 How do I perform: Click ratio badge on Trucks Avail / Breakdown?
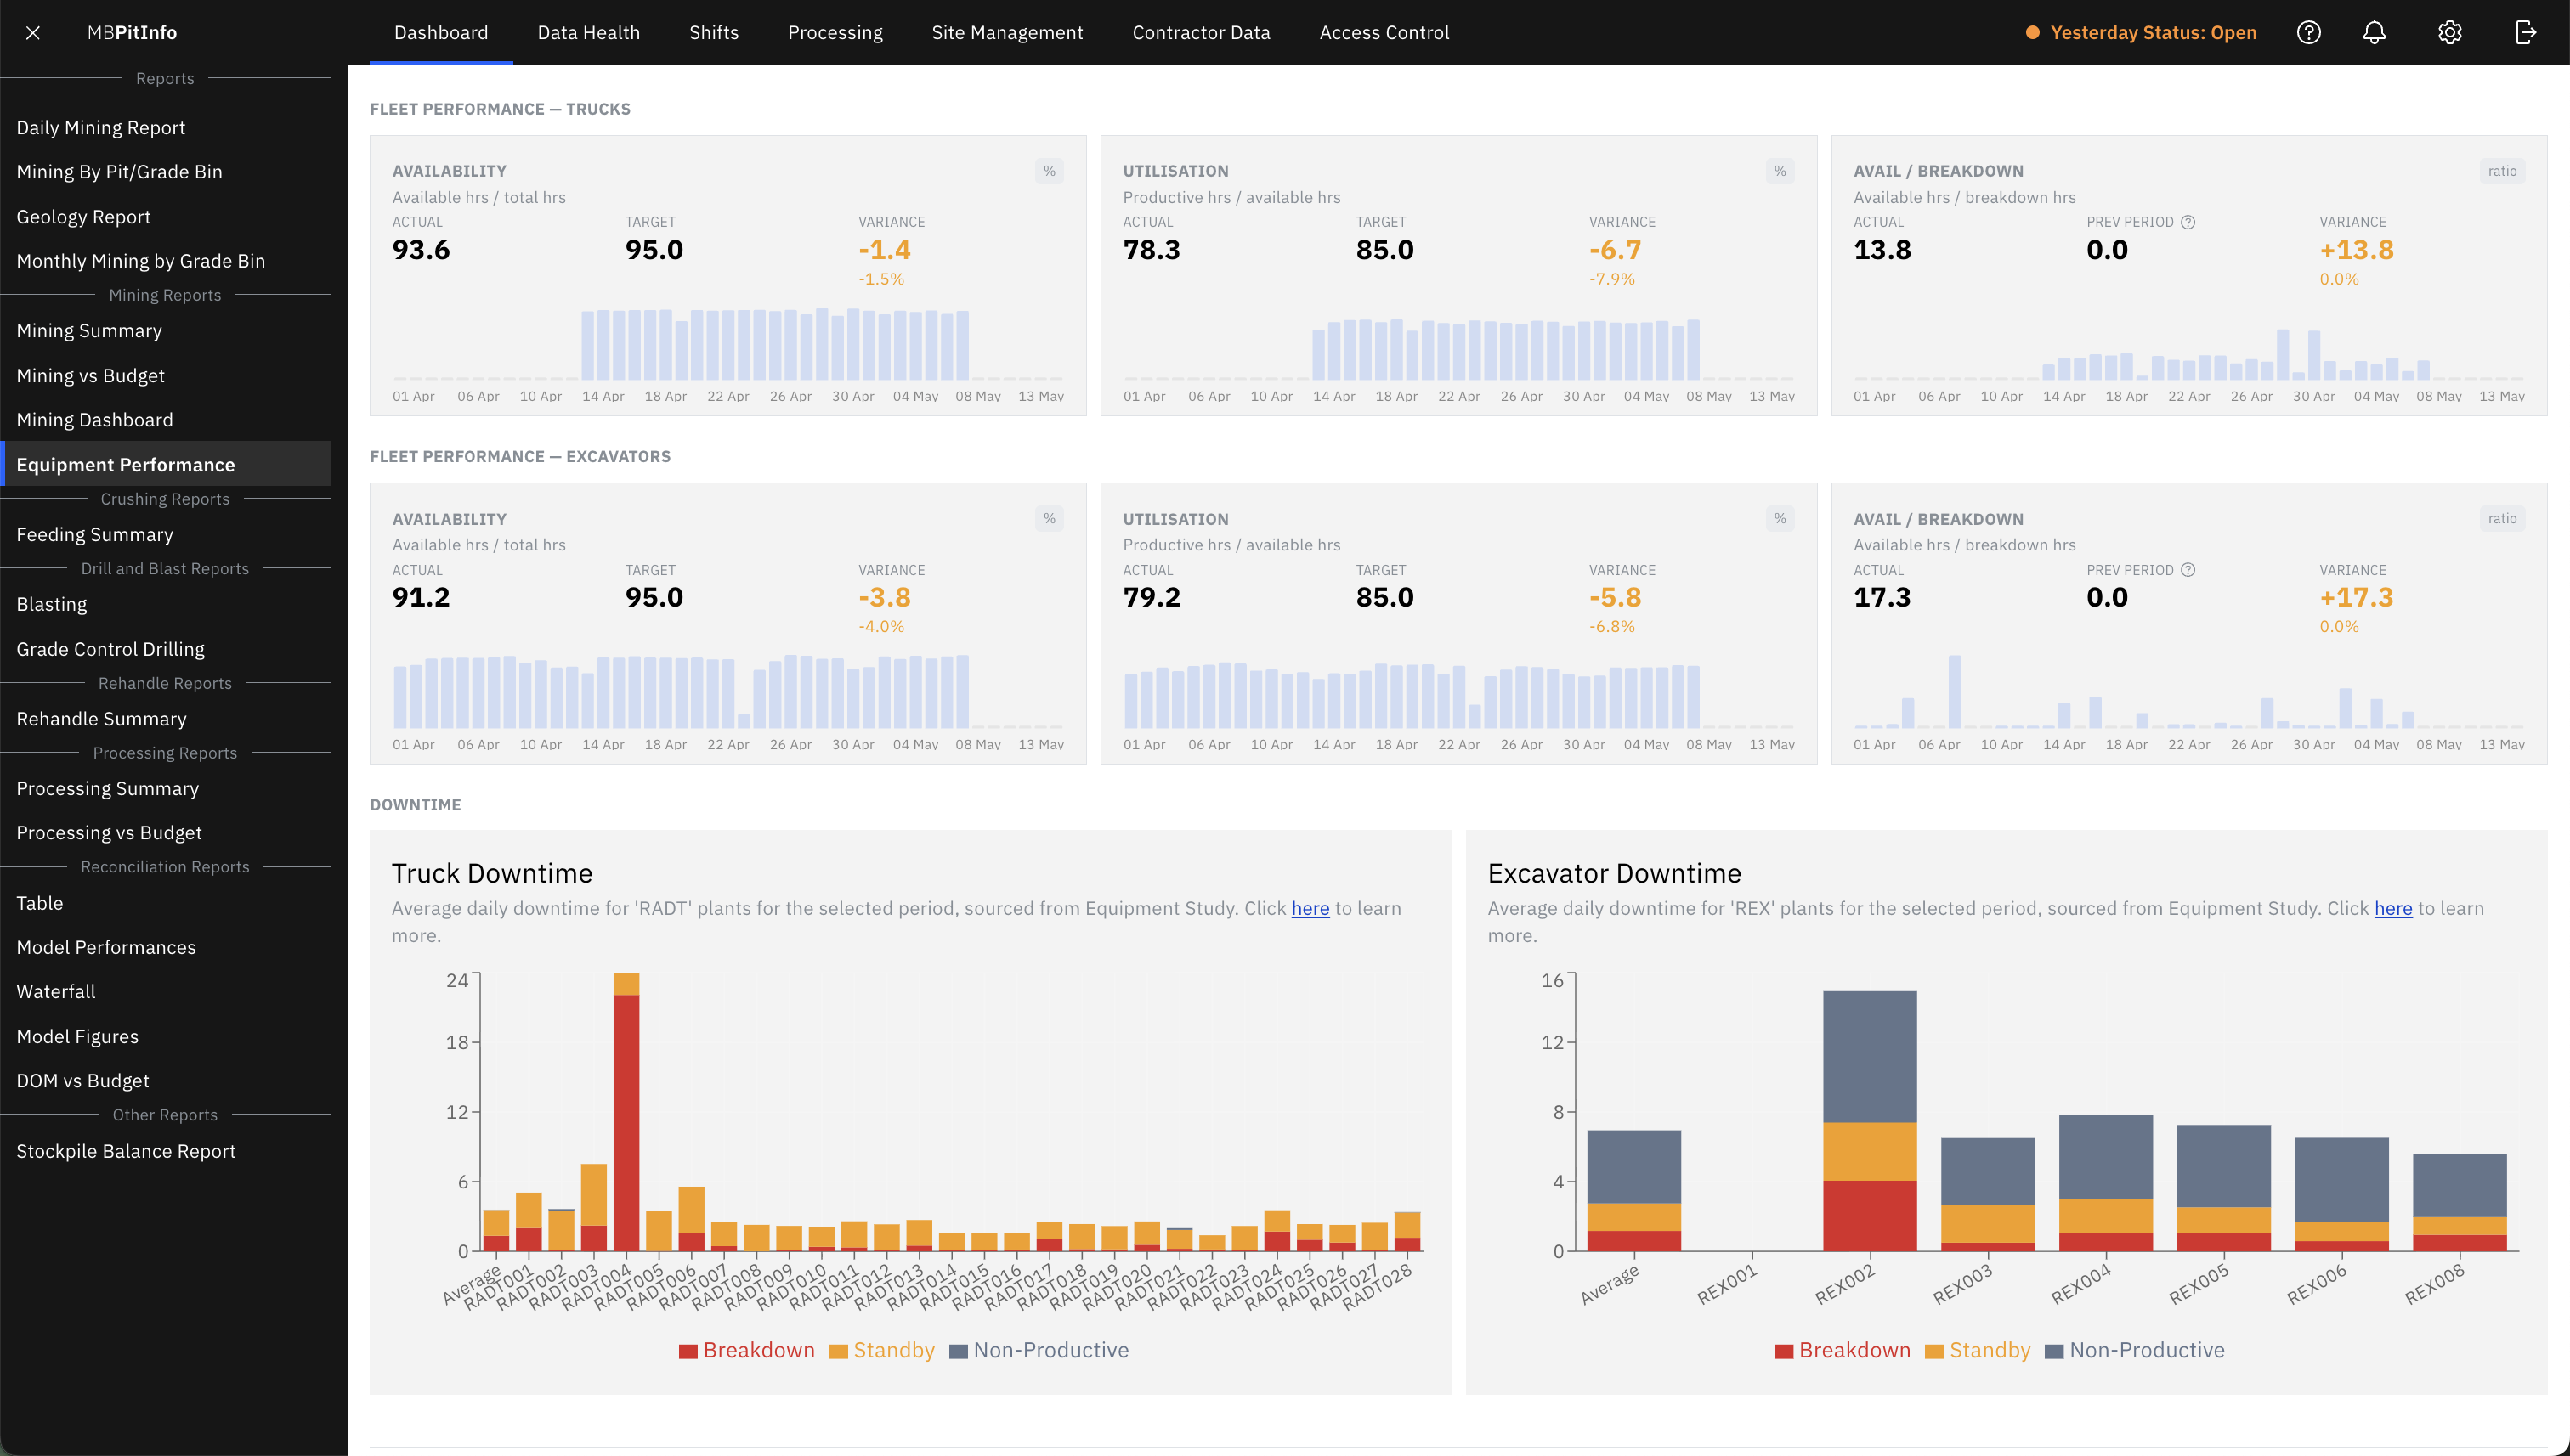[2502, 171]
